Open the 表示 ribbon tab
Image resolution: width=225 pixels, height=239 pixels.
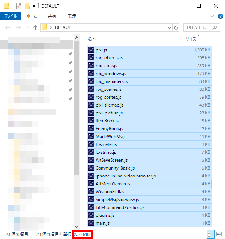[72, 16]
